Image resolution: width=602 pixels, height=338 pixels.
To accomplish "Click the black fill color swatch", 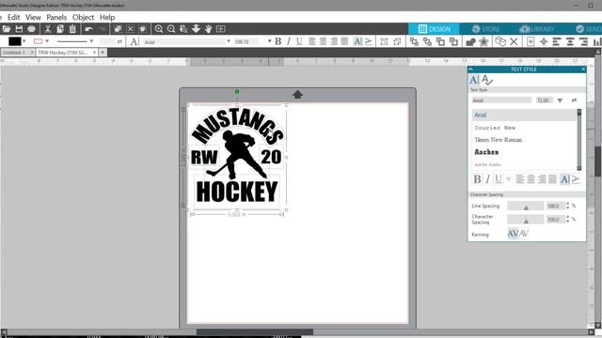I will tap(15, 41).
